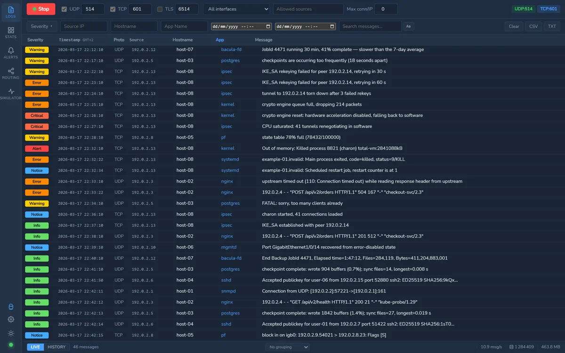This screenshot has height=353, width=565.
Task: Click the Source IP filter field
Action: tap(84, 26)
